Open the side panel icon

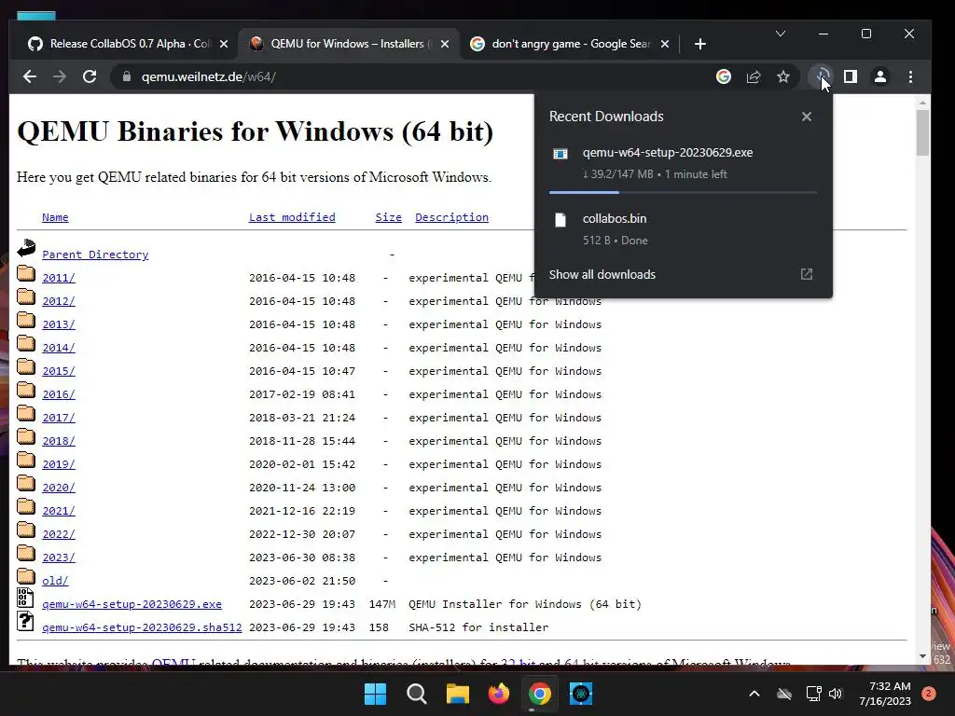click(x=851, y=76)
